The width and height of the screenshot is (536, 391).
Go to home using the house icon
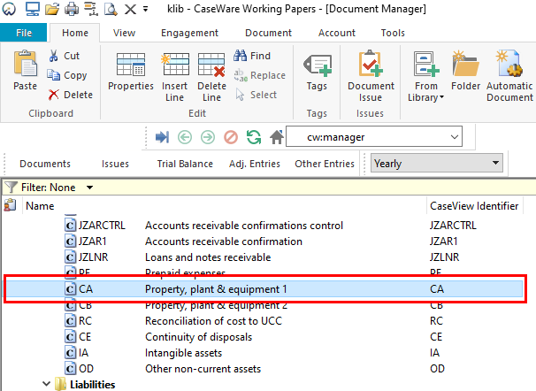click(x=277, y=137)
